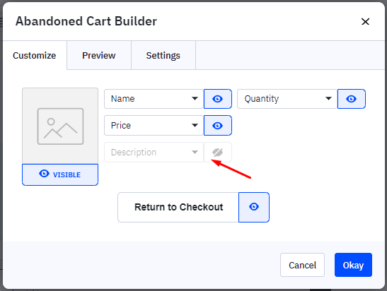Viewport: 387px width, 291px height.
Task: Show the hidden Description field
Action: click(217, 153)
